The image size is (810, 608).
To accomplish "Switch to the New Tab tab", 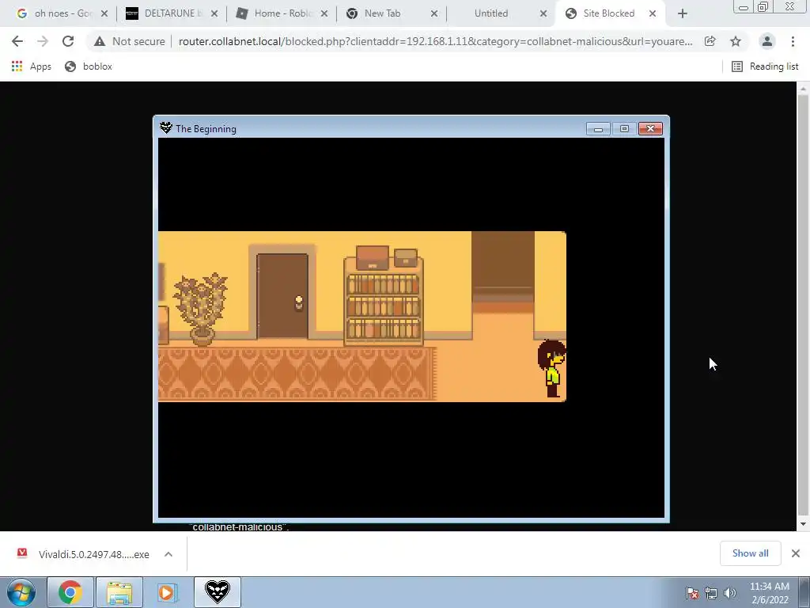I will (x=390, y=13).
